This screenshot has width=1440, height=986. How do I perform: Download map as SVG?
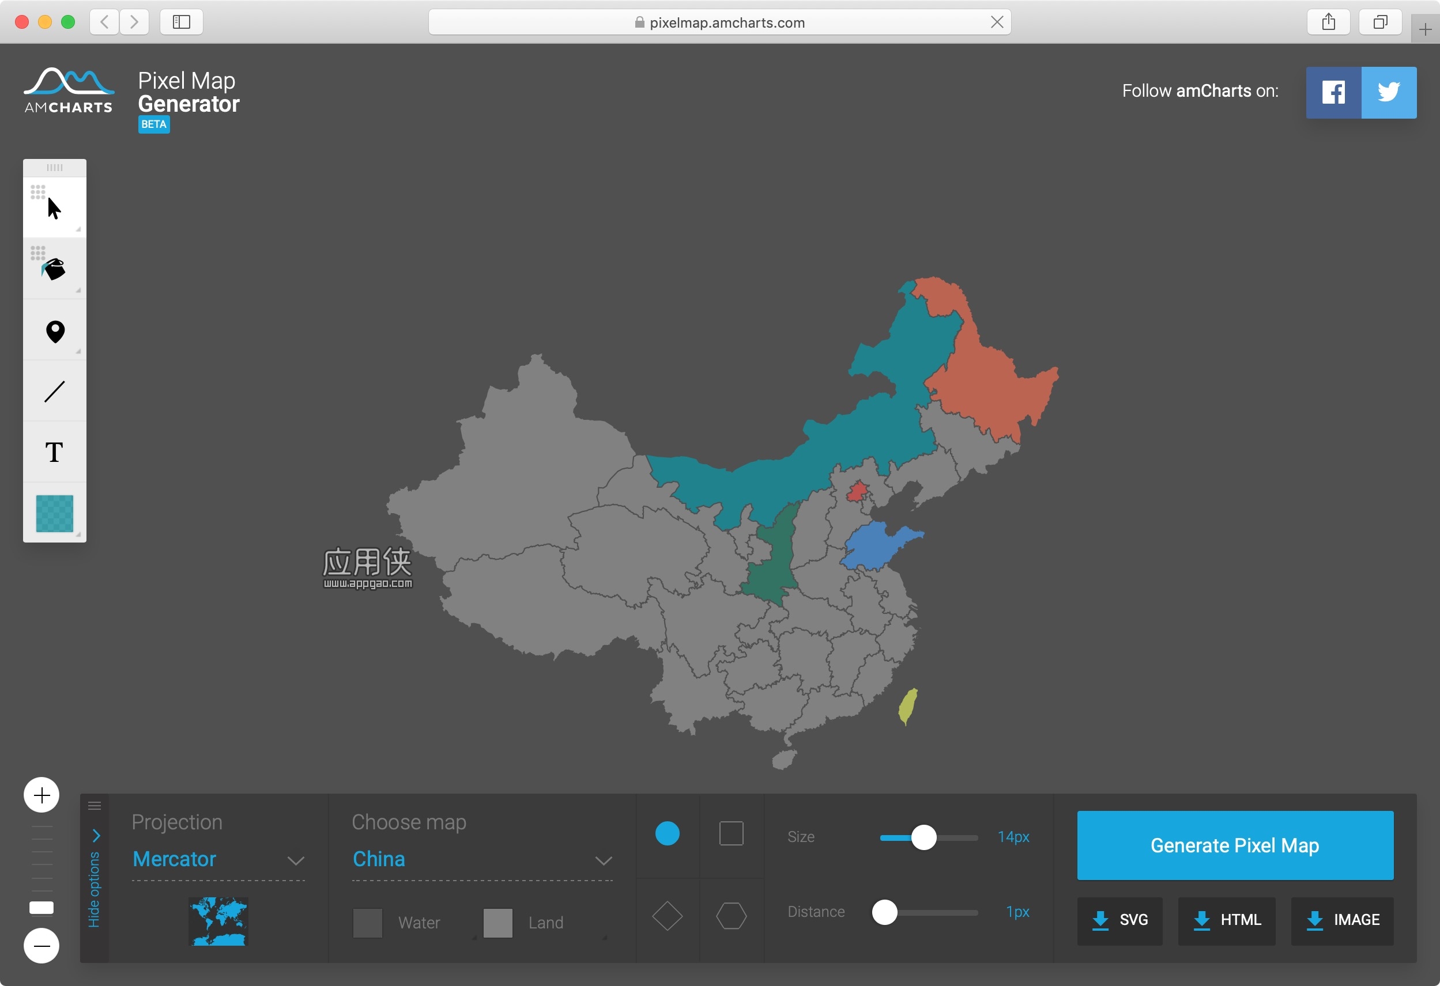tap(1119, 920)
